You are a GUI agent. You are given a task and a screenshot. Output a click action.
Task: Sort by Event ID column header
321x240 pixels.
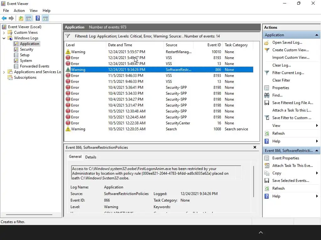tap(208, 45)
